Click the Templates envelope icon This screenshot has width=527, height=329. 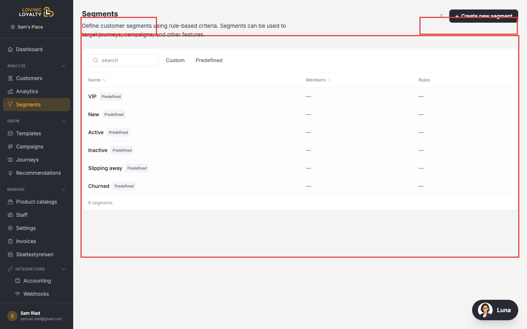point(10,133)
